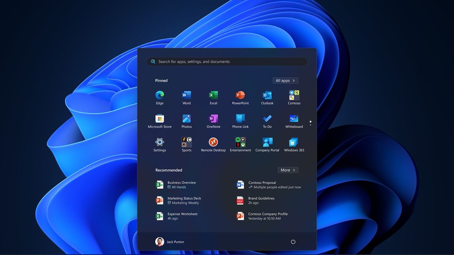454x255 pixels.
Task: Open the Whiteboard app
Action: pyautogui.click(x=294, y=118)
